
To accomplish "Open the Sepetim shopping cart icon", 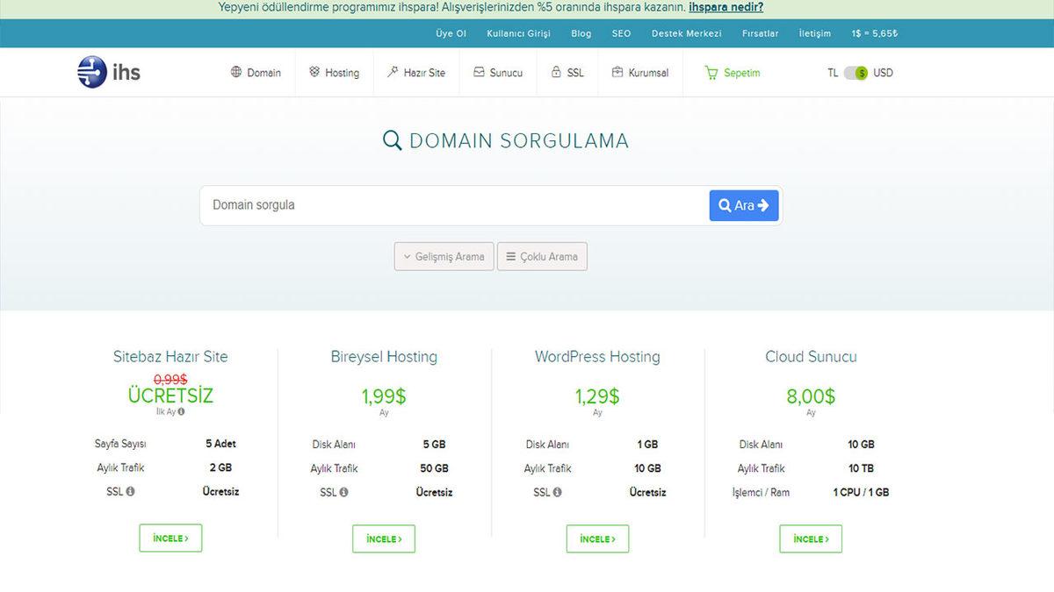I will tap(711, 73).
